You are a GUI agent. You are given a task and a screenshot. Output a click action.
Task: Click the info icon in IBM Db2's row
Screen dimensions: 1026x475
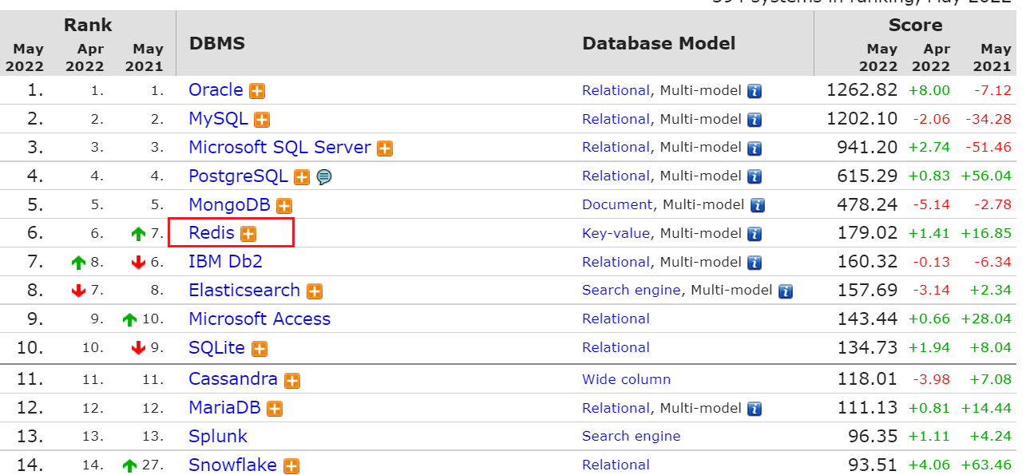(x=755, y=263)
